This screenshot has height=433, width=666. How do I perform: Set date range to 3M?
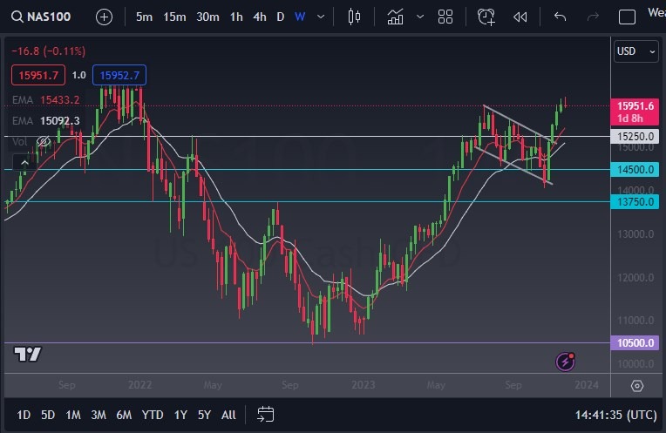(99, 415)
